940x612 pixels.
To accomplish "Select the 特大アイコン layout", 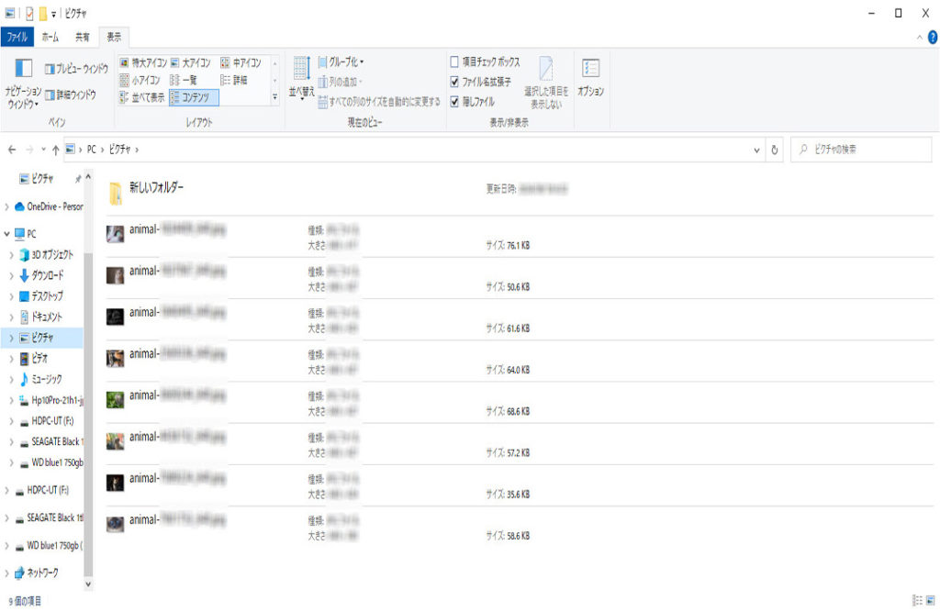I will tap(143, 63).
